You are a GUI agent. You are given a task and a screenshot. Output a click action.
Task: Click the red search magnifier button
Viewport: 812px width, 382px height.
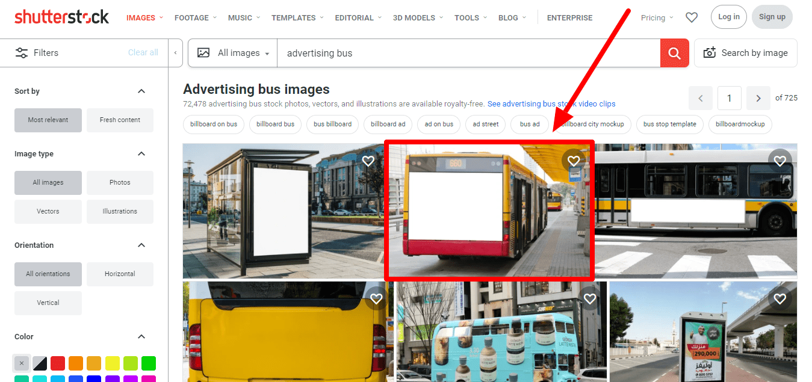(x=674, y=53)
